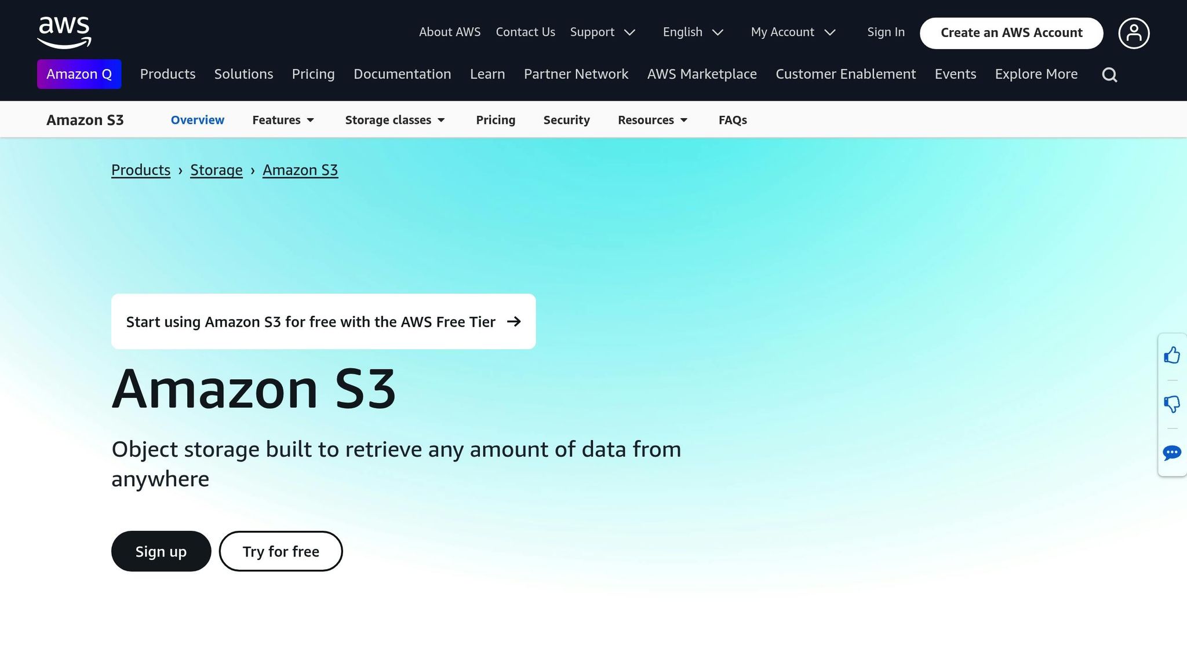This screenshot has width=1187, height=667.
Task: Open Explore More menu
Action: 1036,74
